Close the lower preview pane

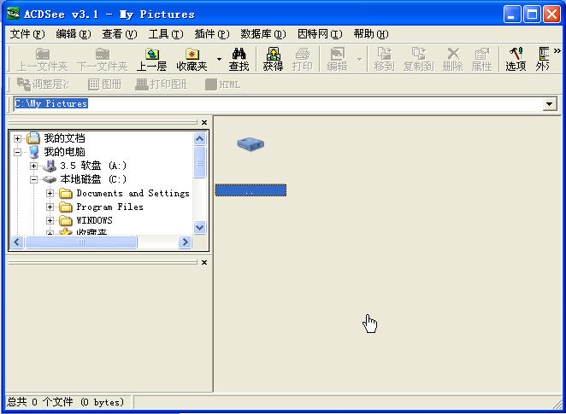tap(204, 262)
